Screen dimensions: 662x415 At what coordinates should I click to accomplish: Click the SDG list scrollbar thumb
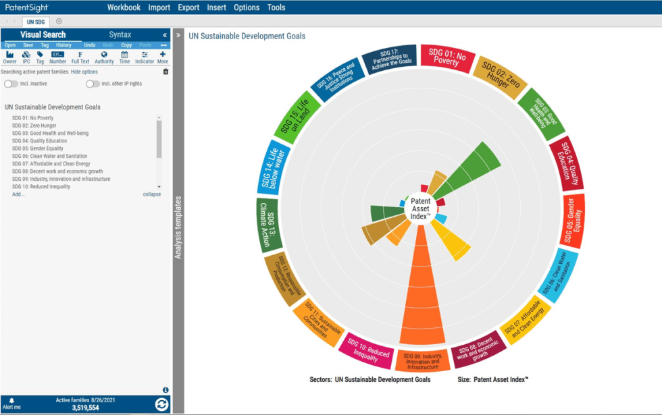159,139
